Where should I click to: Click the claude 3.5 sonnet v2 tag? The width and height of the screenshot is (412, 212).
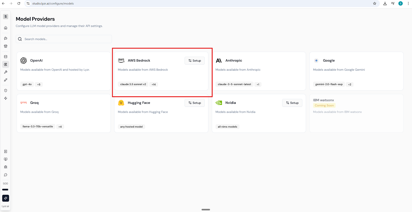click(x=133, y=84)
